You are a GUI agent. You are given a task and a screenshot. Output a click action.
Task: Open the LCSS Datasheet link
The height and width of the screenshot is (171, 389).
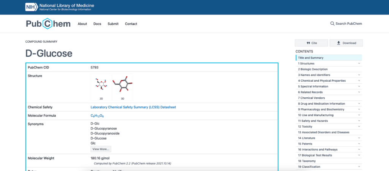[133, 107]
